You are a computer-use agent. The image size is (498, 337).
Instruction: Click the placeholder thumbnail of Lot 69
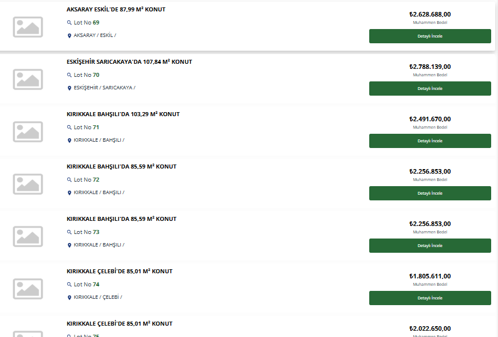click(28, 27)
